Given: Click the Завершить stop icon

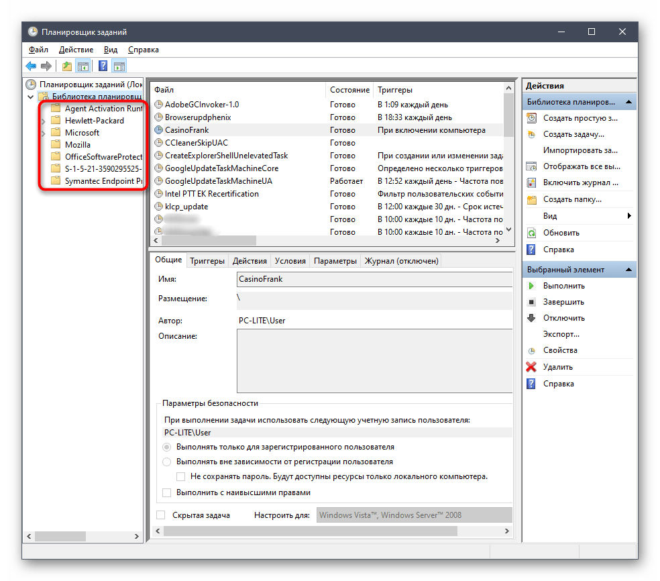Looking at the screenshot, I should point(531,302).
